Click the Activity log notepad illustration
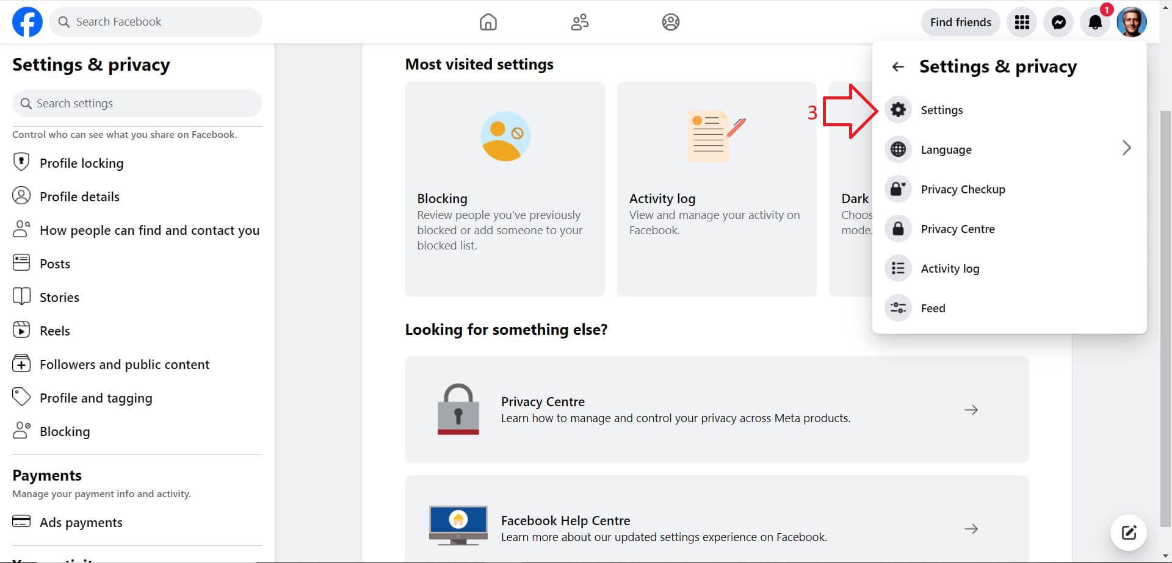Viewport: 1172px width, 563px height. (x=715, y=136)
